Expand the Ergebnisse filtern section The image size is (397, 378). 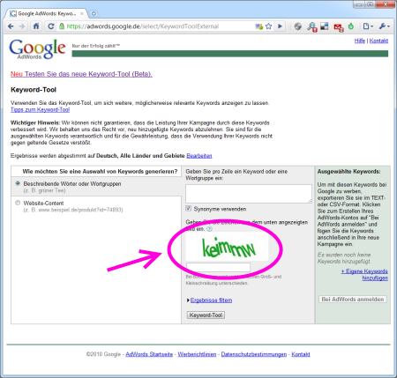coord(211,300)
